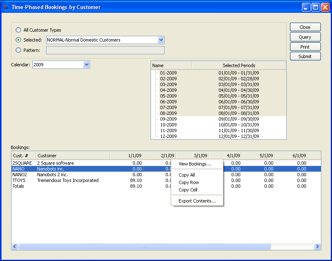Image resolution: width=332 pixels, height=261 pixels.
Task: Select Copy All in the context menu
Action: click(x=187, y=175)
